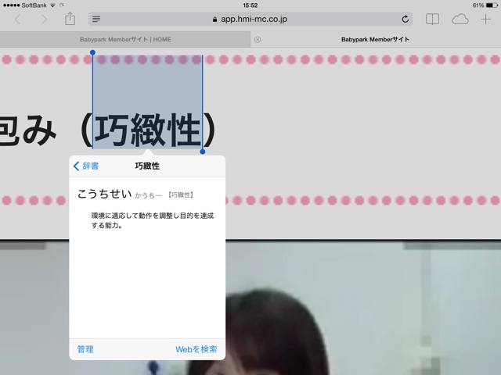
Task: Tap Webを検索 link
Action: [x=196, y=349]
